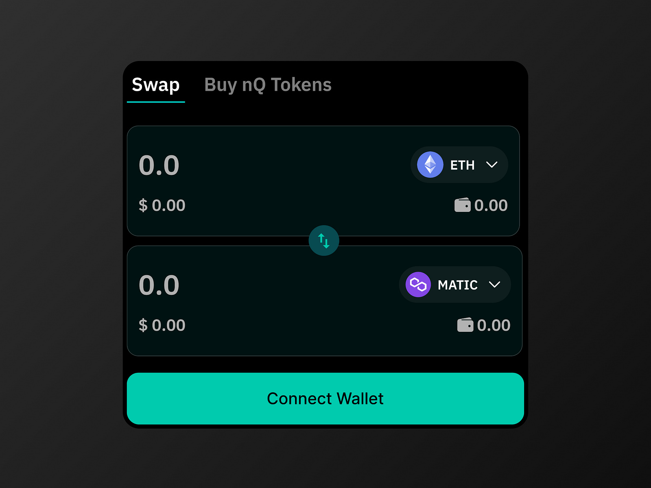The width and height of the screenshot is (651, 488).
Task: Select the MATIC coin badge icon
Action: pyautogui.click(x=418, y=285)
